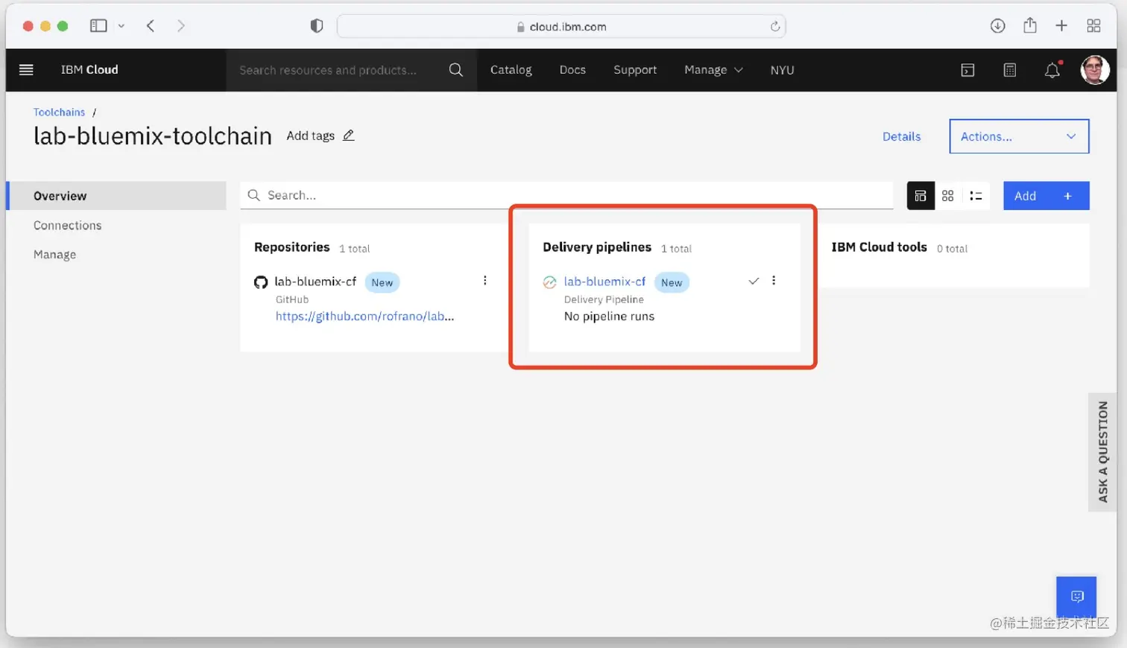This screenshot has height=648, width=1127.
Task: Click the Add tags label
Action: (310, 136)
